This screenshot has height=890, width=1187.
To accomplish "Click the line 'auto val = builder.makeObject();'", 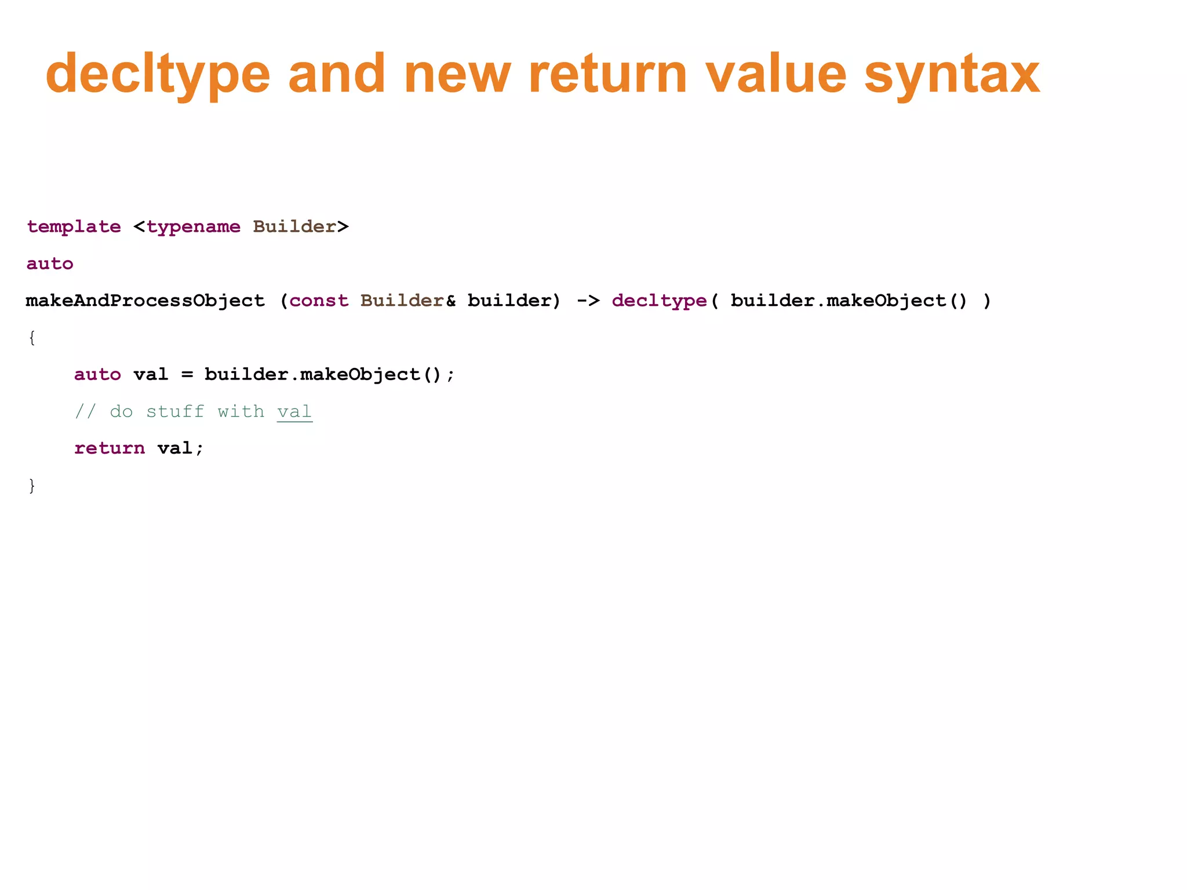I will click(265, 375).
